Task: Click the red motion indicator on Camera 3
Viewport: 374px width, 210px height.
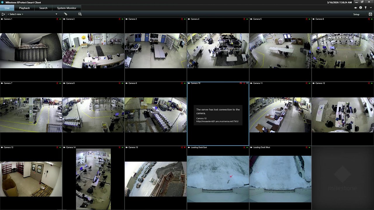Action: (182, 19)
